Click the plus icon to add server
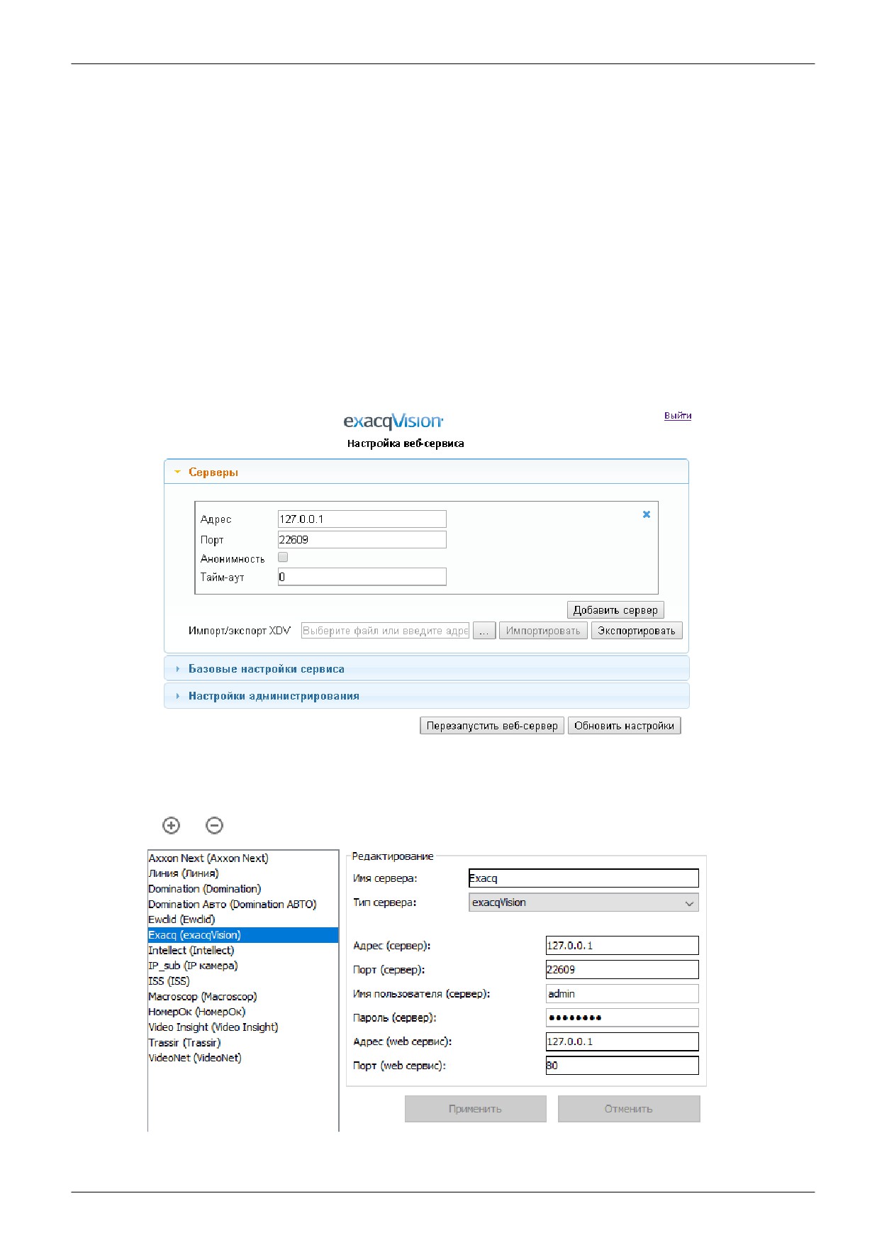Screen dimensions: 877x1243 (171, 825)
